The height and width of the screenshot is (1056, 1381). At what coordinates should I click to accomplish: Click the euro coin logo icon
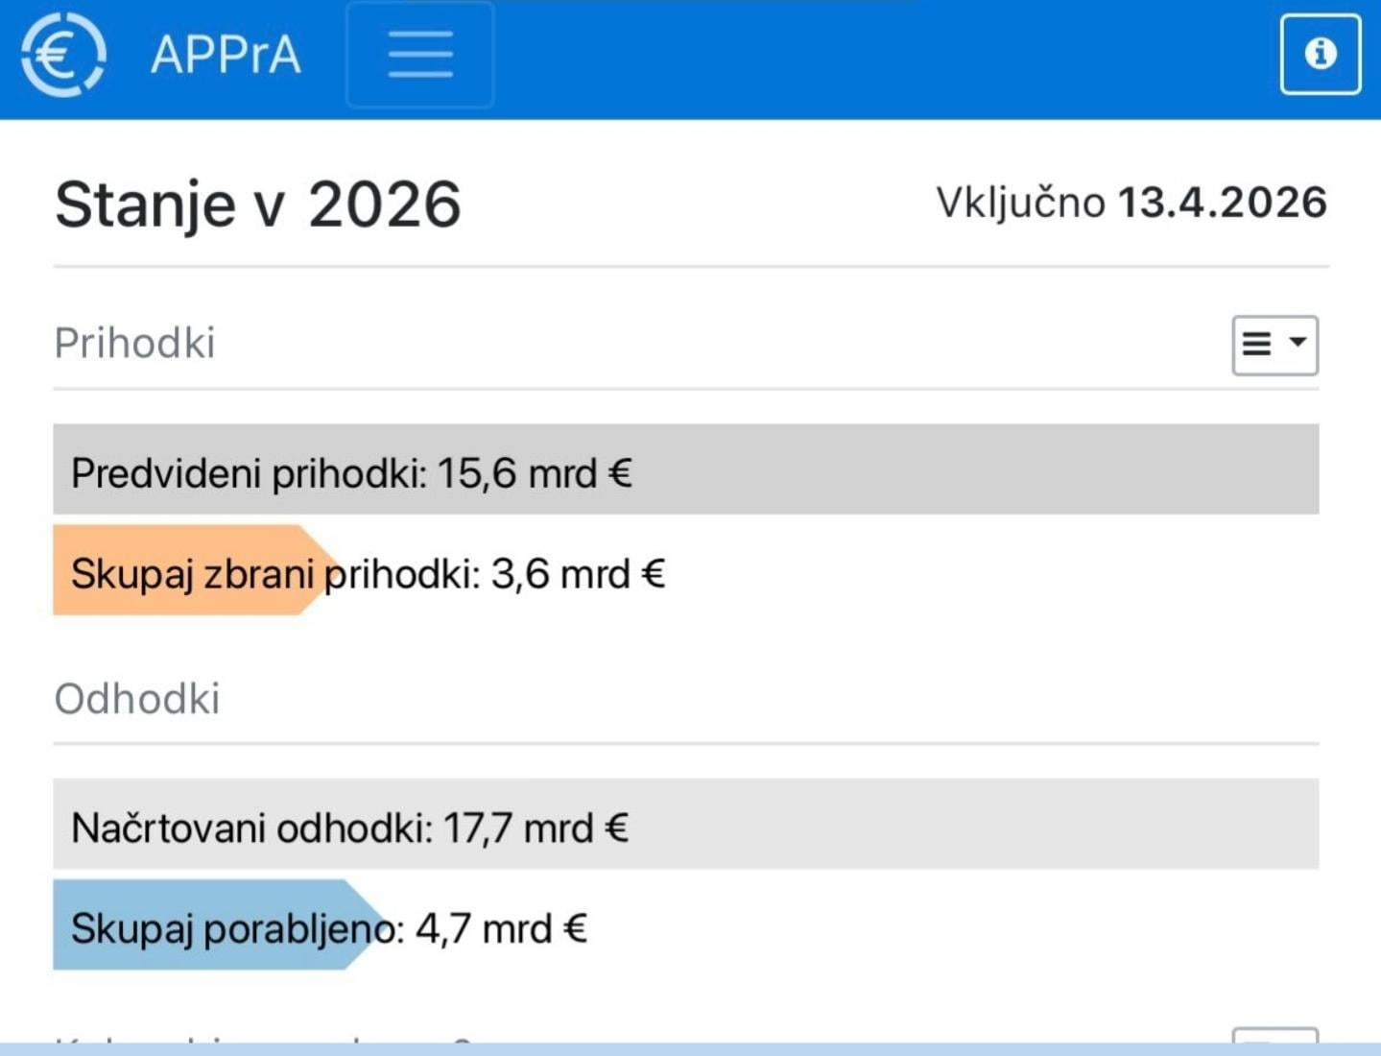coord(63,54)
